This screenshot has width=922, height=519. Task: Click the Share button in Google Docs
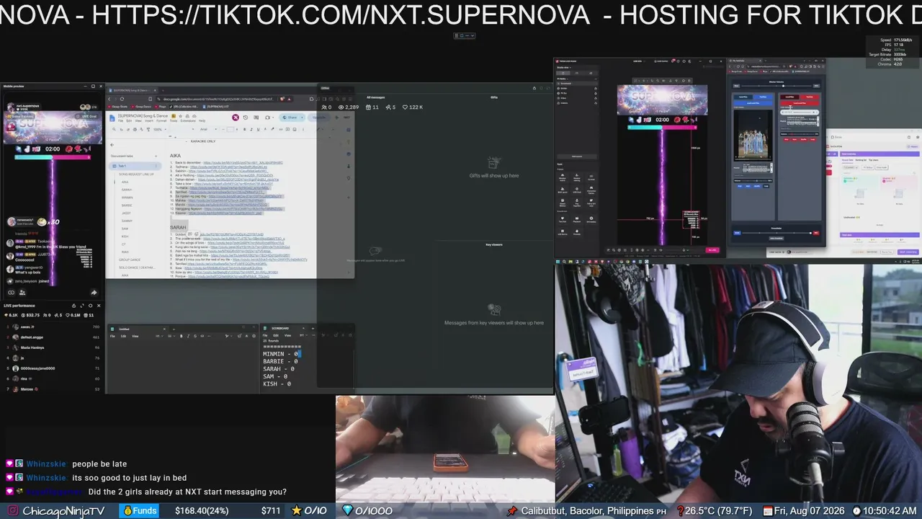[x=288, y=117]
